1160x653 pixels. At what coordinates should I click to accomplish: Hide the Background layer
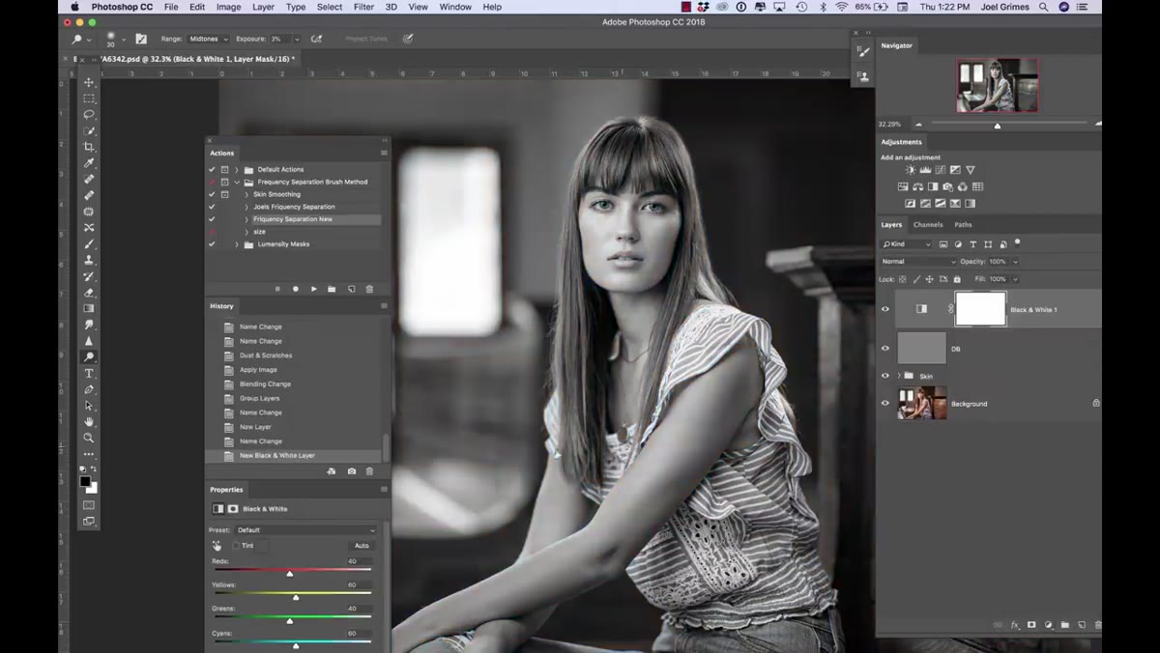[x=884, y=404]
